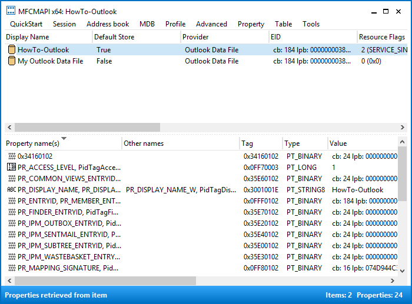Click the ABC string icon beside PR_DISPLAY_NAME
This screenshot has height=304, width=412.
pos(11,189)
